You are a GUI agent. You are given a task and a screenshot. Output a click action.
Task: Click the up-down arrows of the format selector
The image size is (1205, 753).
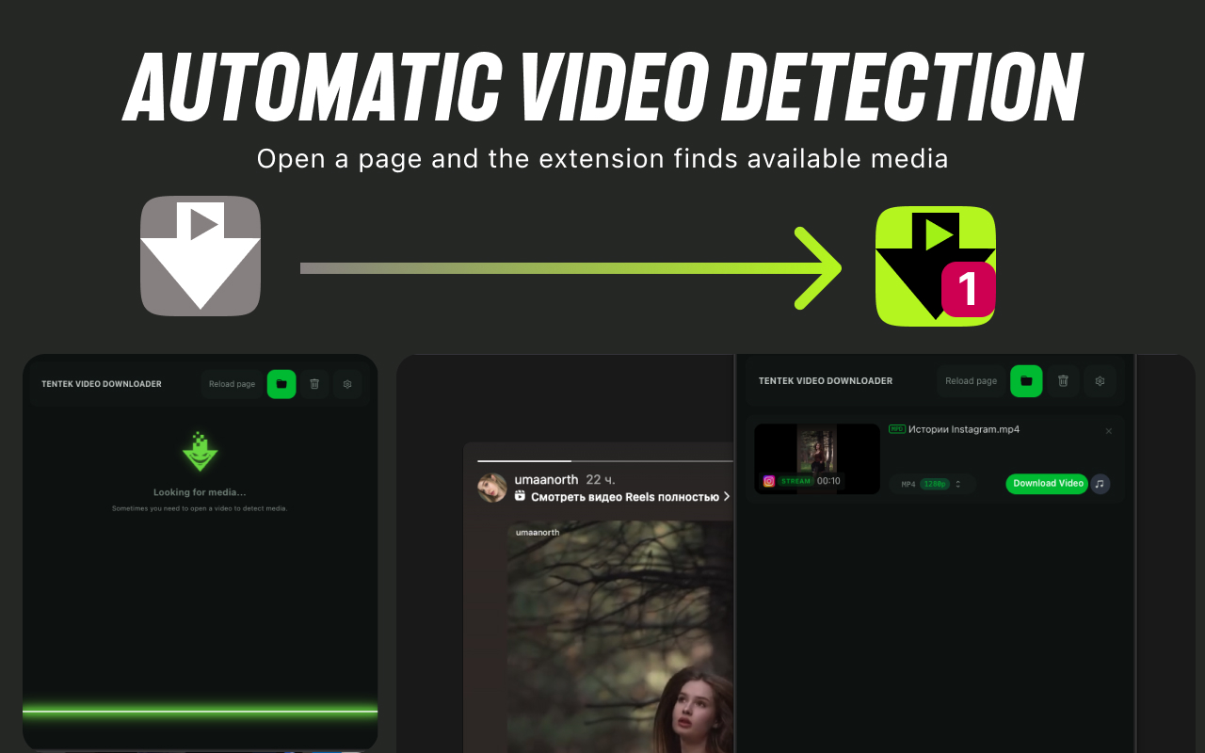[x=958, y=484]
